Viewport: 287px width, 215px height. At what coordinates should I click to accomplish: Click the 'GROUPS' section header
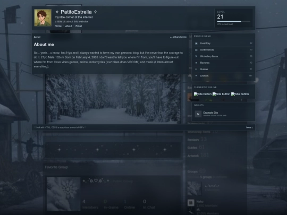(x=199, y=105)
